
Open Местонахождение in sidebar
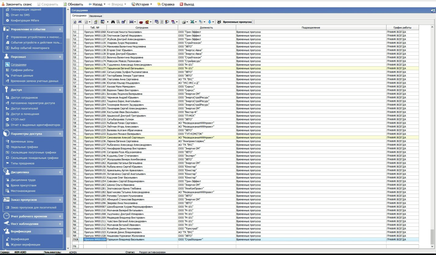point(23,191)
